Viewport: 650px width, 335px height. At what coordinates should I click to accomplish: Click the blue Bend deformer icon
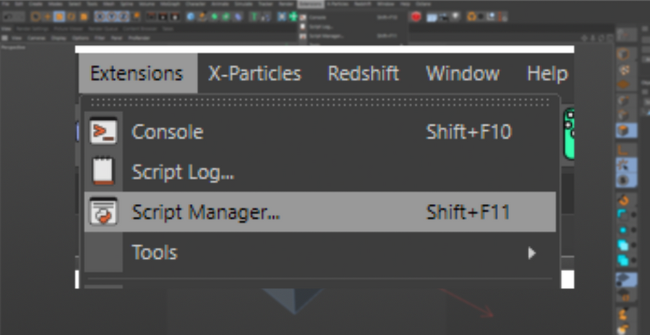pyautogui.click(x=238, y=16)
